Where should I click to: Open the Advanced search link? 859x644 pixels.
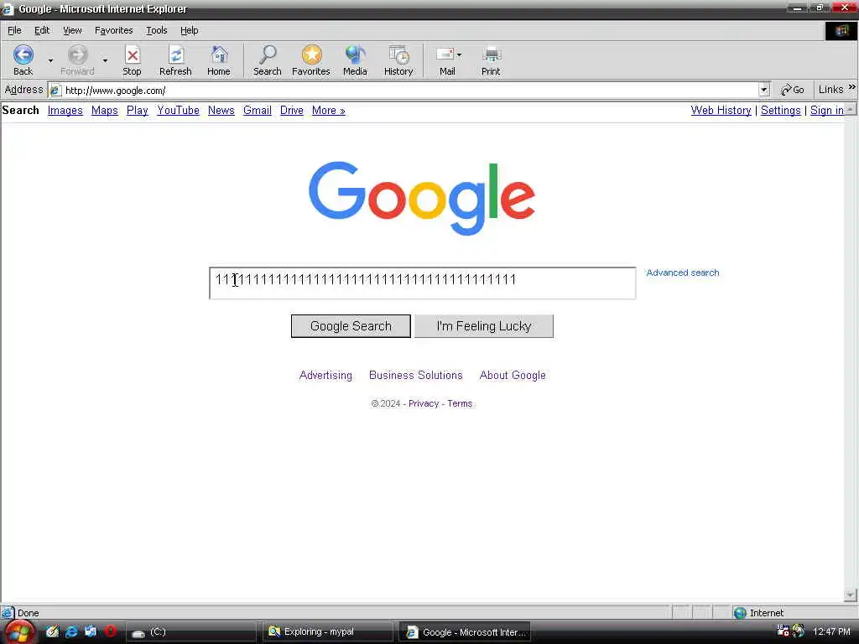point(683,273)
